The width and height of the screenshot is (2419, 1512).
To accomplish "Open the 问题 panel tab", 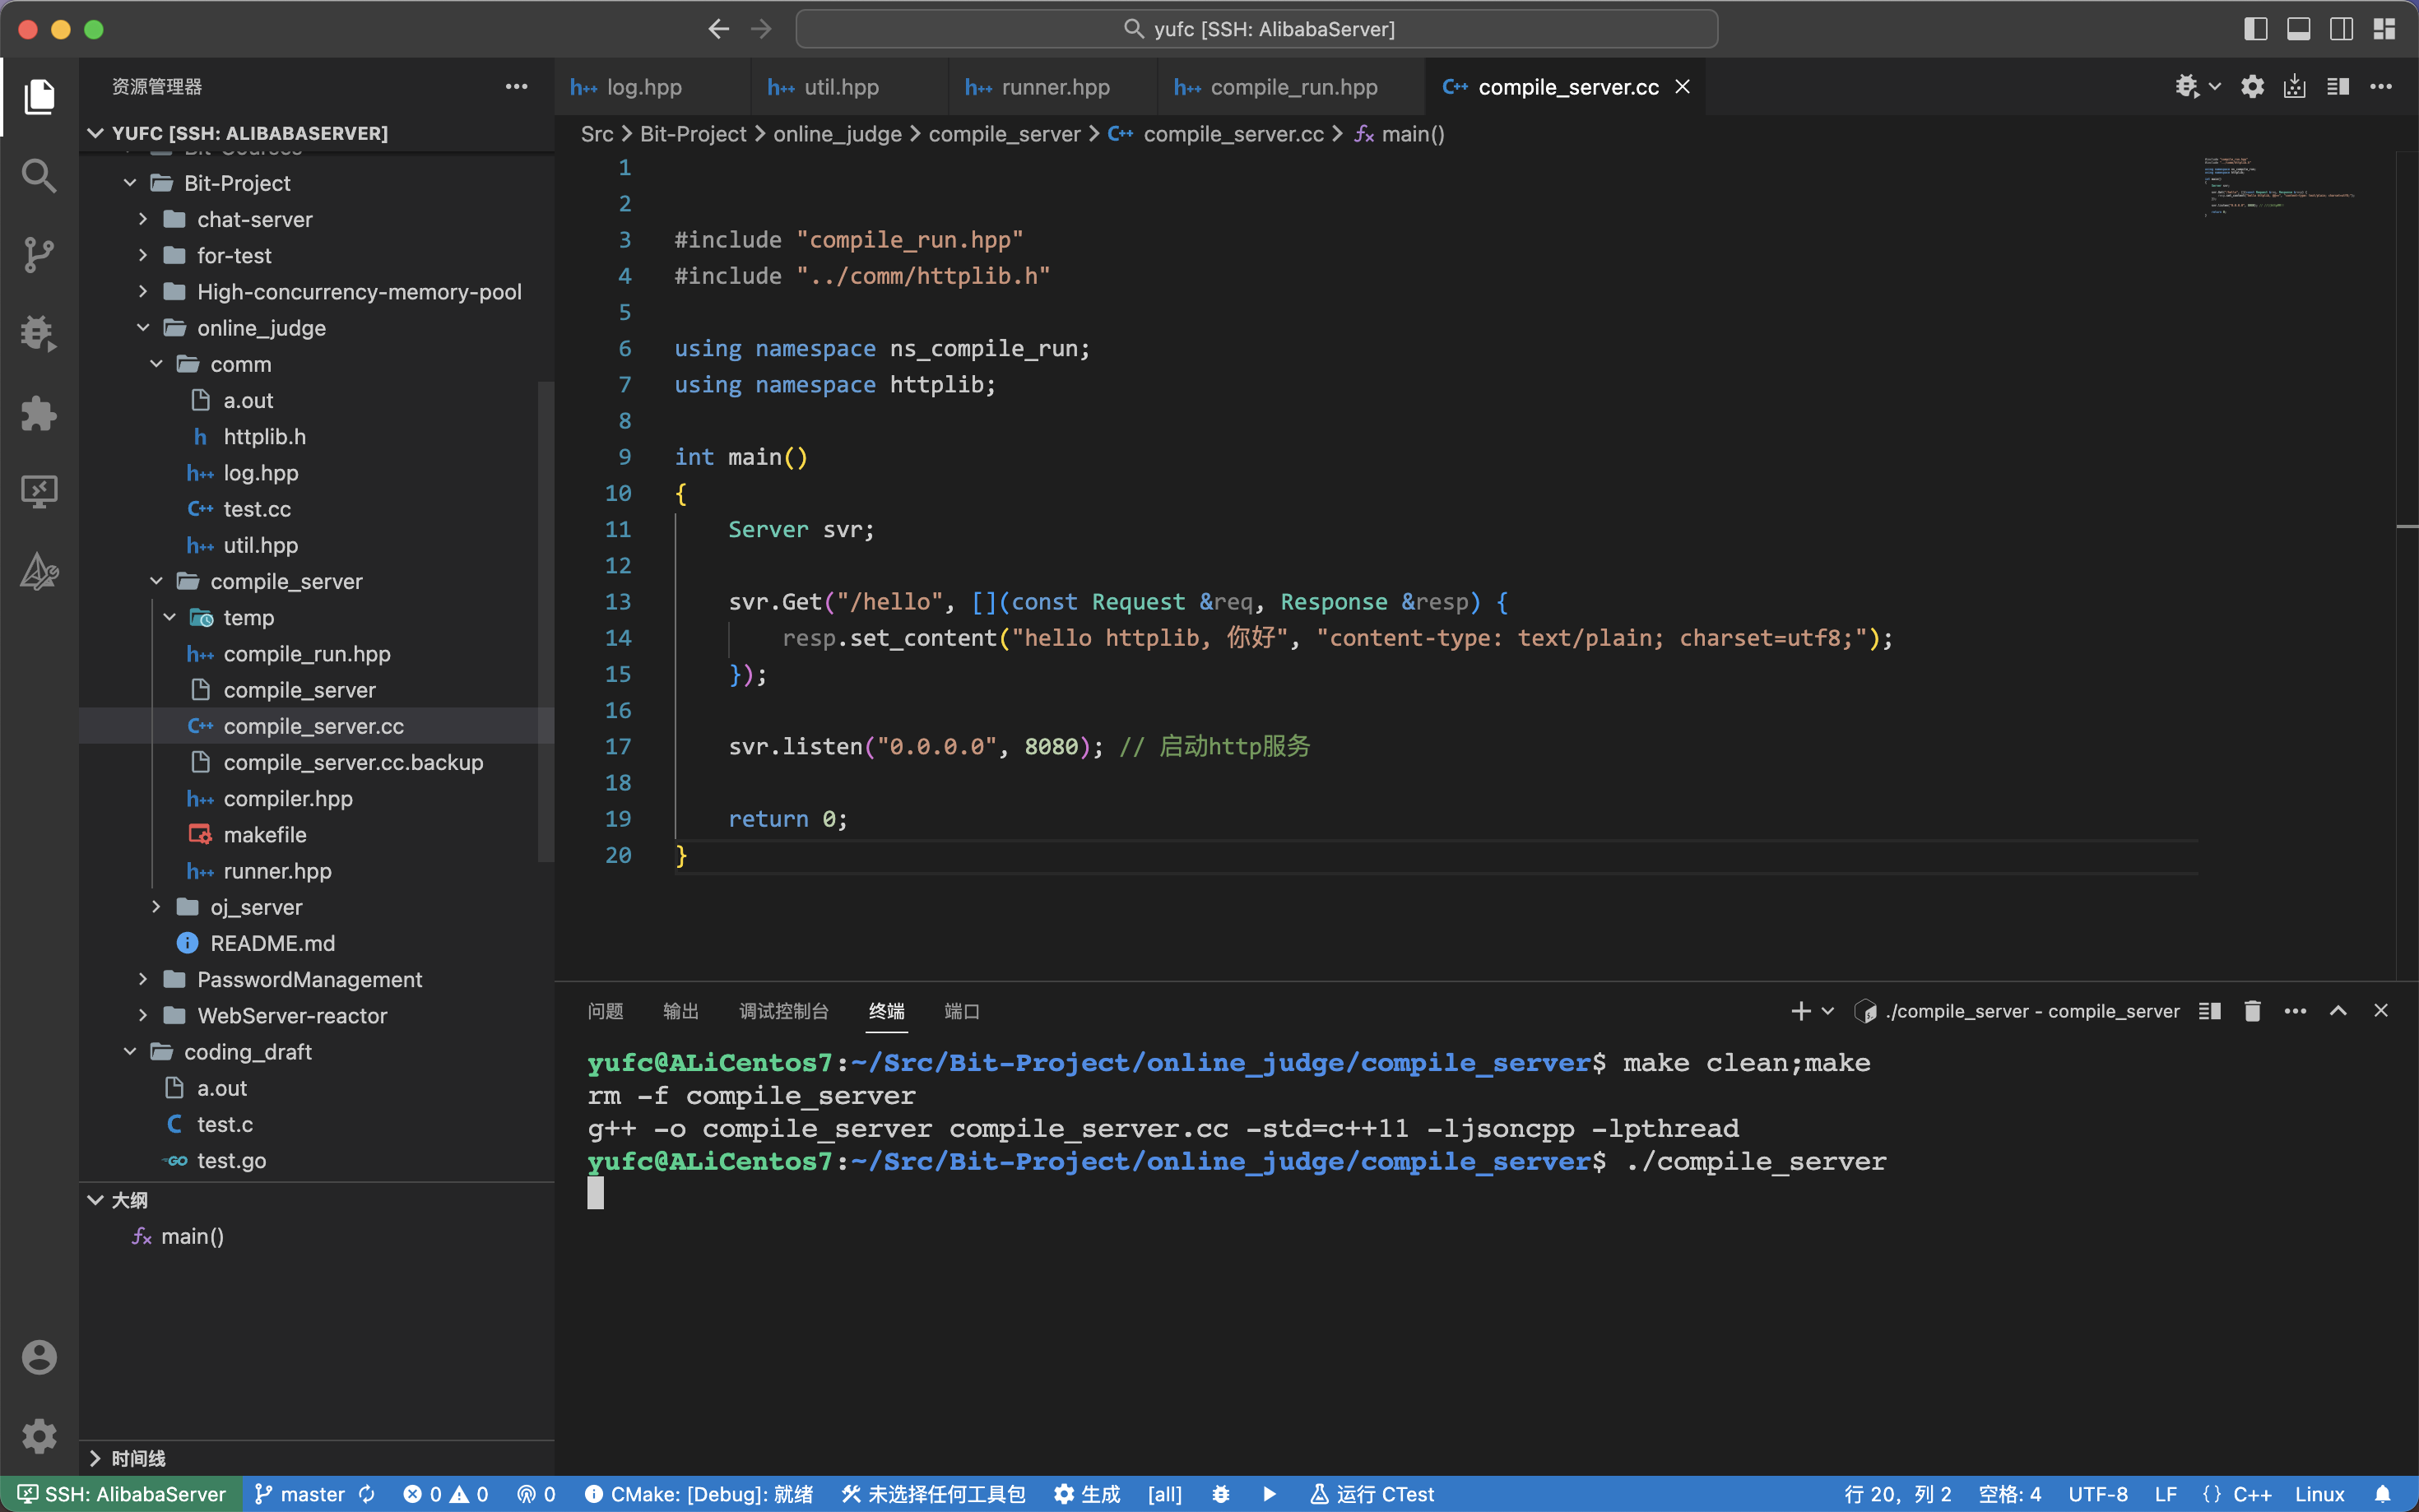I will pos(605,1011).
